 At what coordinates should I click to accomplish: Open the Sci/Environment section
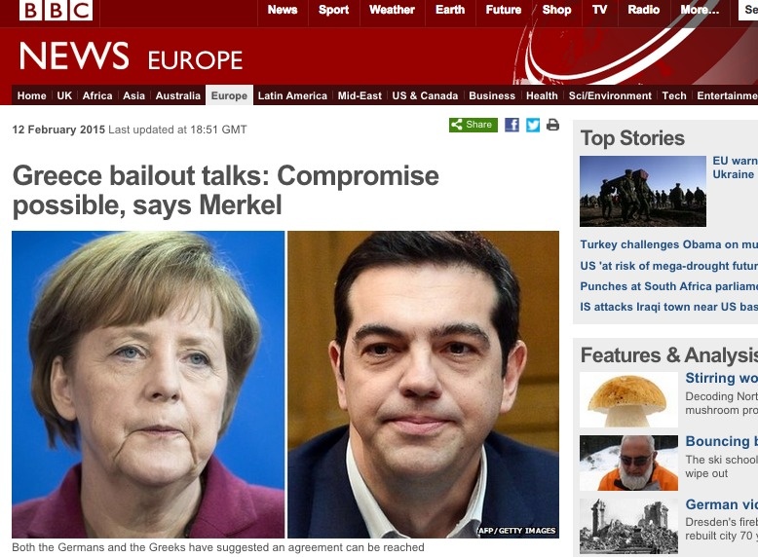coord(610,95)
